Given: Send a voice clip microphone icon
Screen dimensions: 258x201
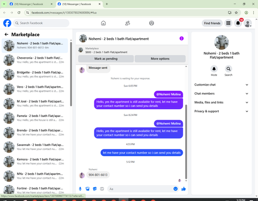Looking at the screenshot, I should tap(80, 189).
